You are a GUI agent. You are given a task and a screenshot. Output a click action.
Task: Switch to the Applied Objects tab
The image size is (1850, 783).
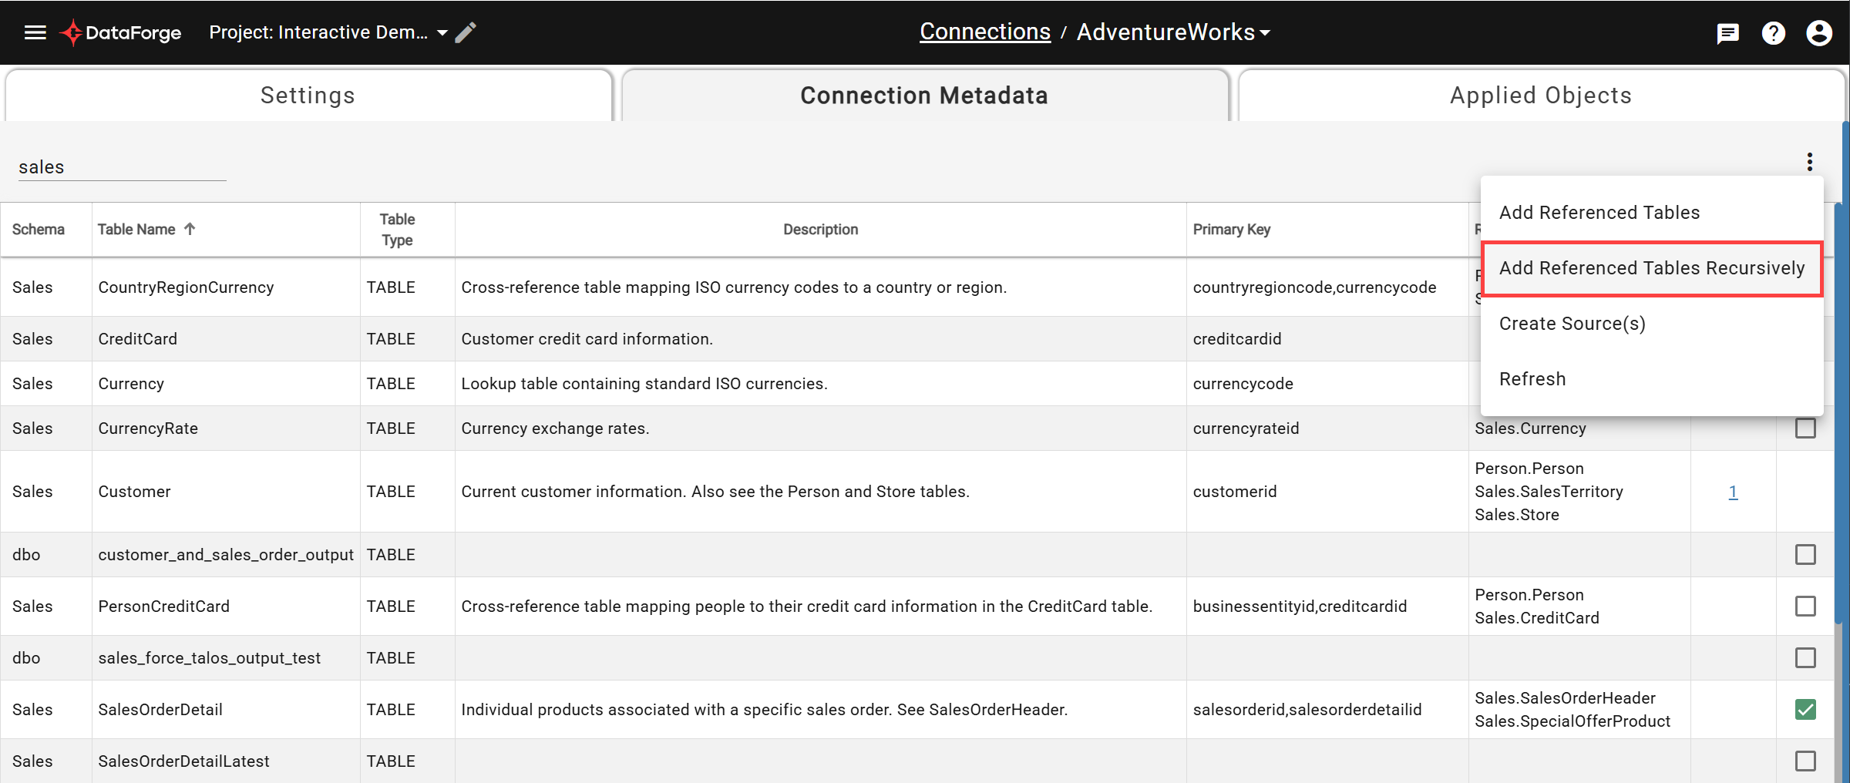(1539, 95)
